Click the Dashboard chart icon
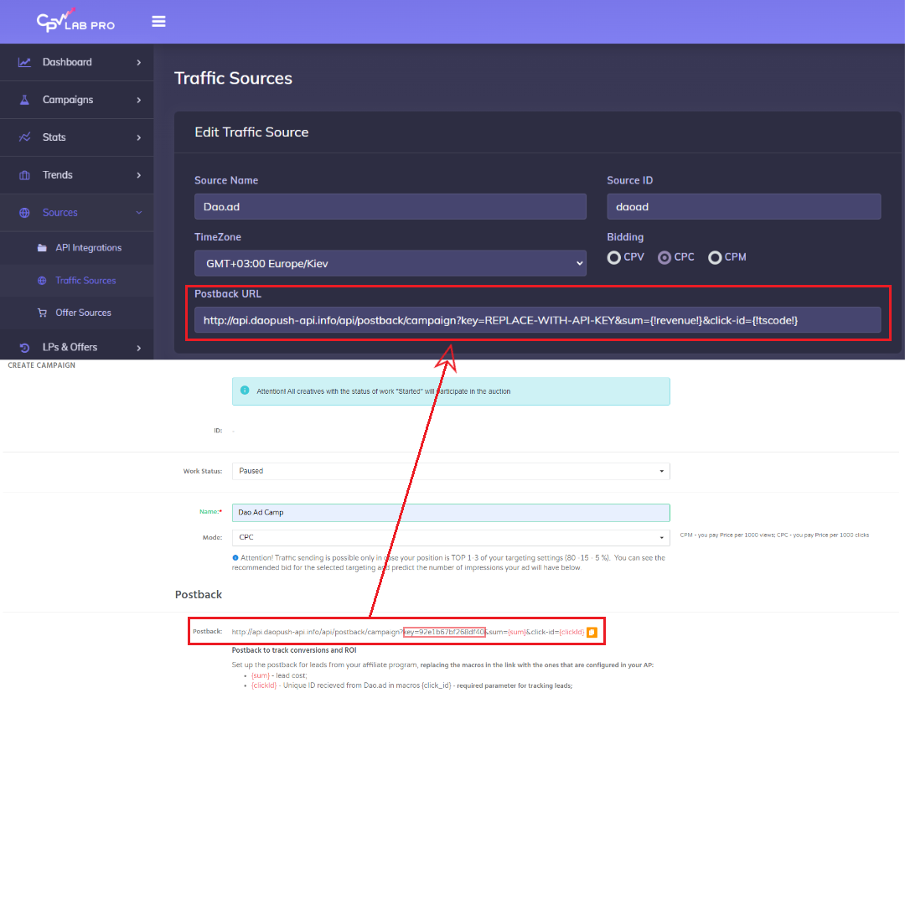 pyautogui.click(x=25, y=62)
